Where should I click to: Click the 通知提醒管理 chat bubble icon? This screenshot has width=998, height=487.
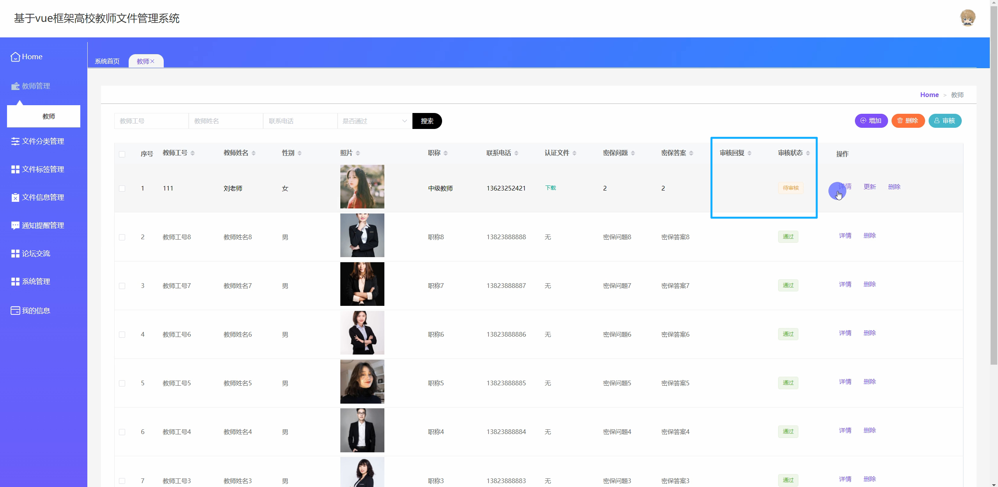coord(15,226)
